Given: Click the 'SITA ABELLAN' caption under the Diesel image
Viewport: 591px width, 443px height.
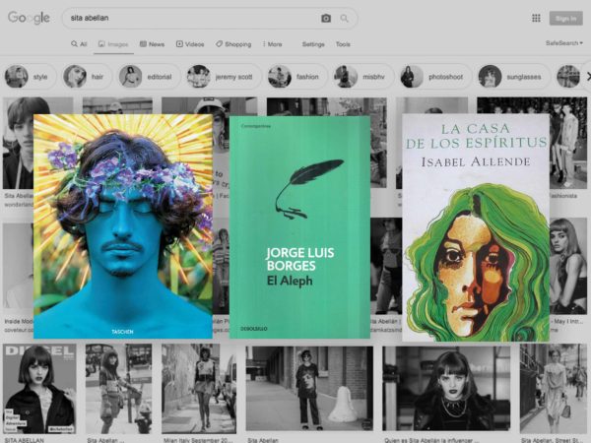Looking at the screenshot, I should tap(24, 440).
